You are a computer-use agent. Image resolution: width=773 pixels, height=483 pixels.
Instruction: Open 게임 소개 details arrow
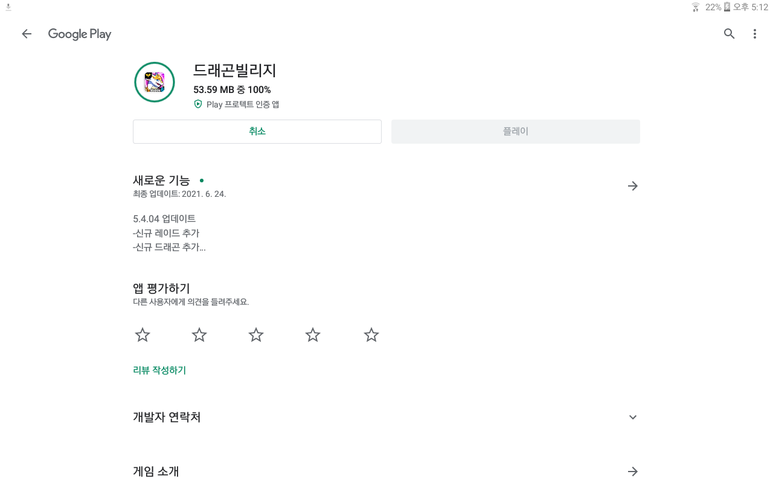coord(633,472)
